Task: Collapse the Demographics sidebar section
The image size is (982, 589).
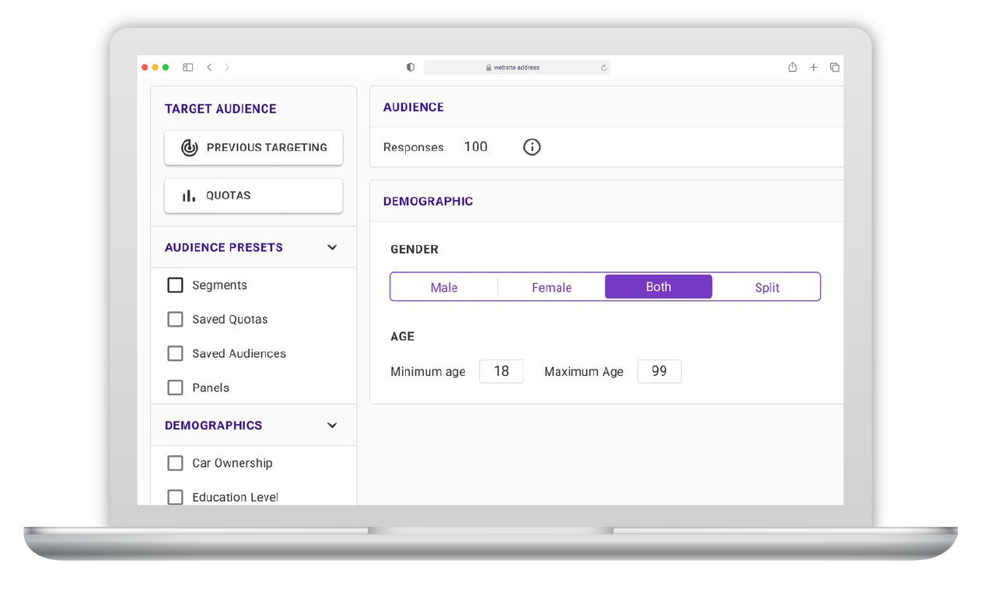Action: (x=332, y=426)
